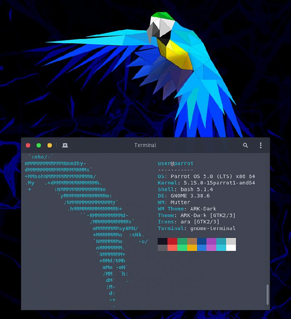Click the Terminal gnome-terminal line
291x319 pixels.
197,228
